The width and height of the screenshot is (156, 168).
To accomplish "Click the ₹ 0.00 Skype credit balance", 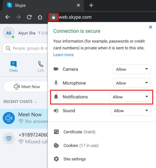I will (43, 33).
